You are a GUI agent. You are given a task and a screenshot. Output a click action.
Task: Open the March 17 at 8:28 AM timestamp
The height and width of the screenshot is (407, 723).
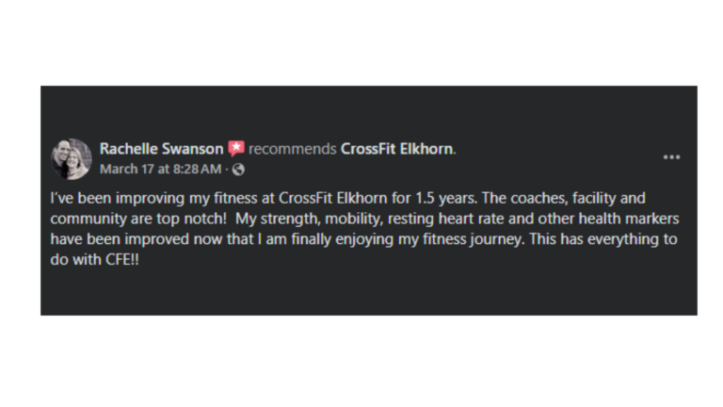pyautogui.click(x=160, y=170)
